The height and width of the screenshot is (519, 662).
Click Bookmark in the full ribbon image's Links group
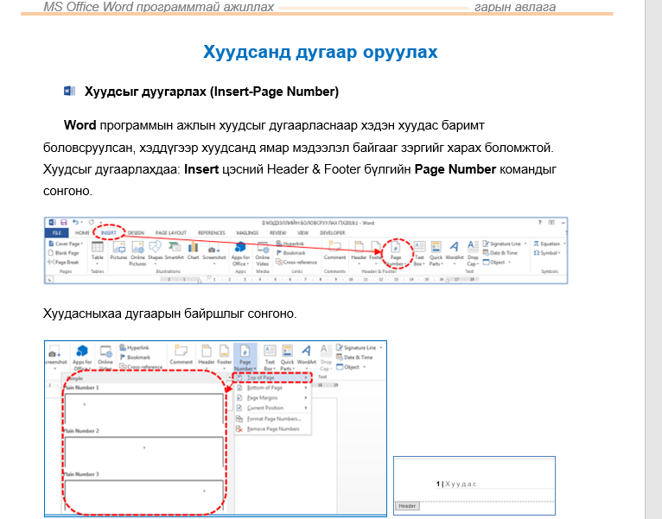pyautogui.click(x=291, y=253)
